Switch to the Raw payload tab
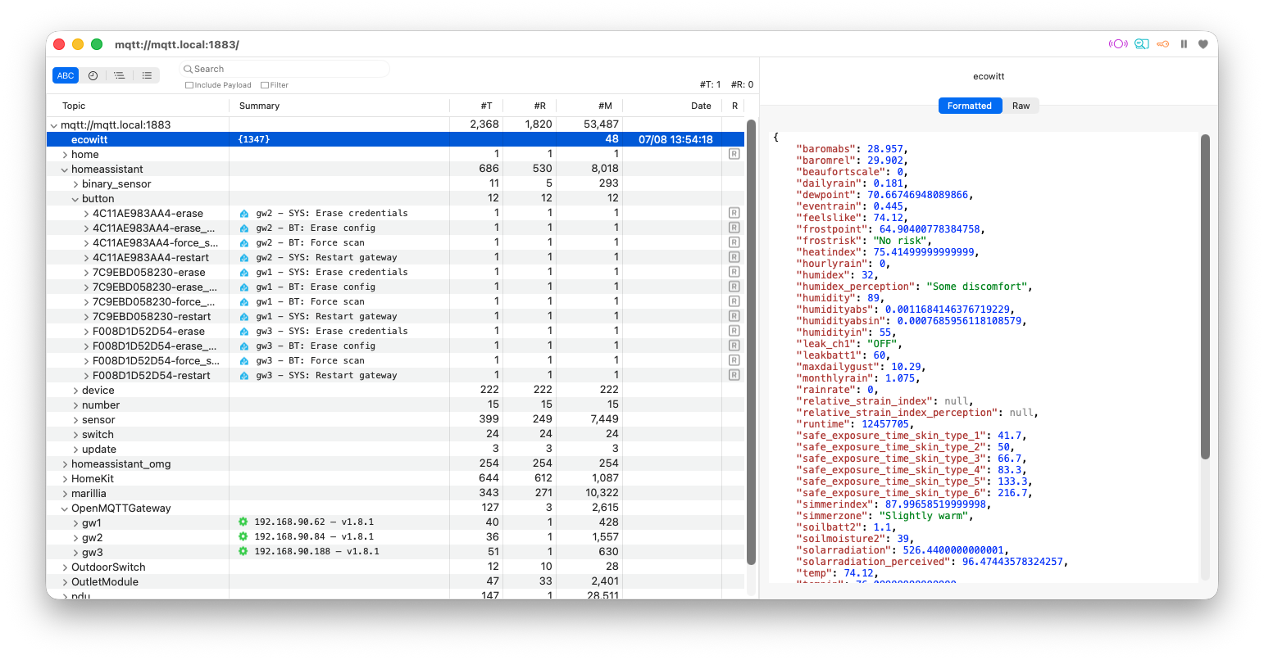1264x660 pixels. (1021, 106)
